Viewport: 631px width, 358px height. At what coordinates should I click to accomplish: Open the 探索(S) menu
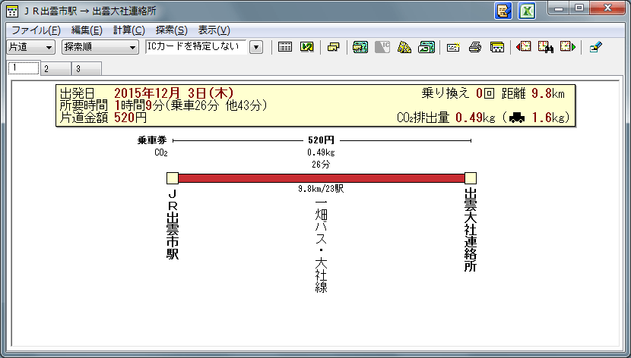[171, 30]
